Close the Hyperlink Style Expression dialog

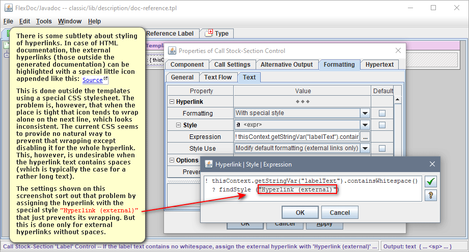pos(432,164)
